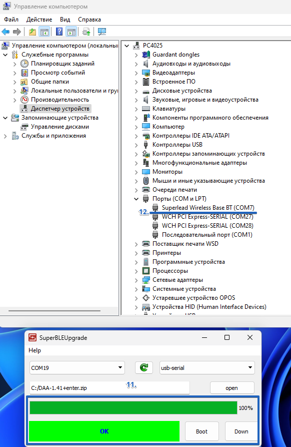Viewport: 291px width, 447px height.
Task: Click the left pane horizontal scrollbar
Action: (x=54, y=310)
